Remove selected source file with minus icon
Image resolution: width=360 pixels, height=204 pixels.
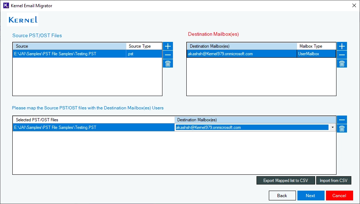168,55
